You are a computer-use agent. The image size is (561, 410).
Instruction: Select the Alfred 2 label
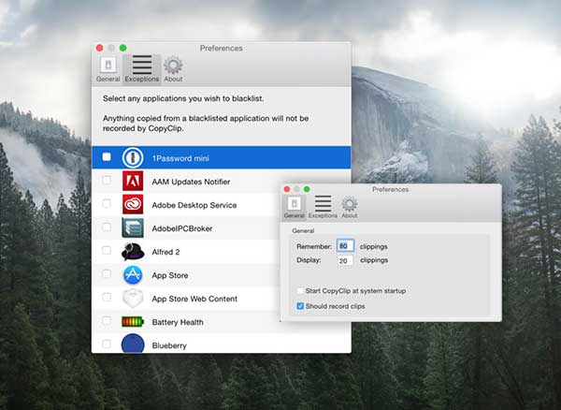[x=165, y=252]
